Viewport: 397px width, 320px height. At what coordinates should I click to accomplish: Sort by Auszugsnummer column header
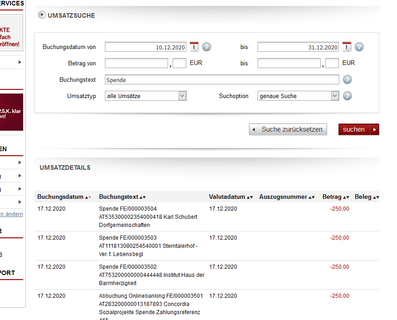coord(287,197)
